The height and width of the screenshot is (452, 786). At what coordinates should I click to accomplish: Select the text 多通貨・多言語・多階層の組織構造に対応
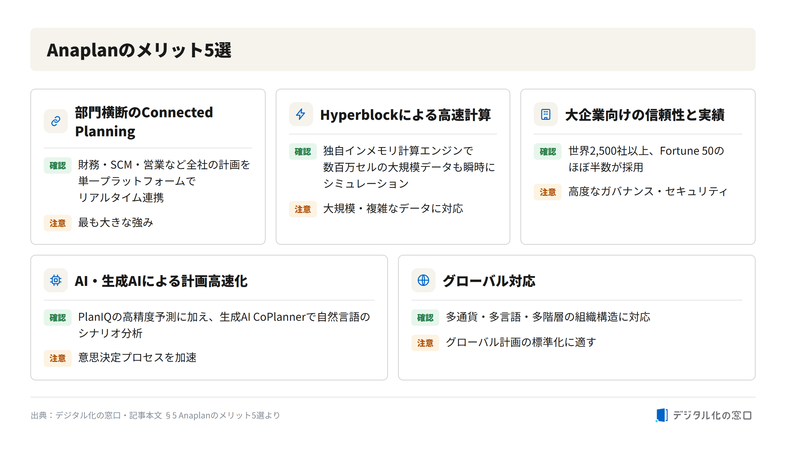coord(548,317)
